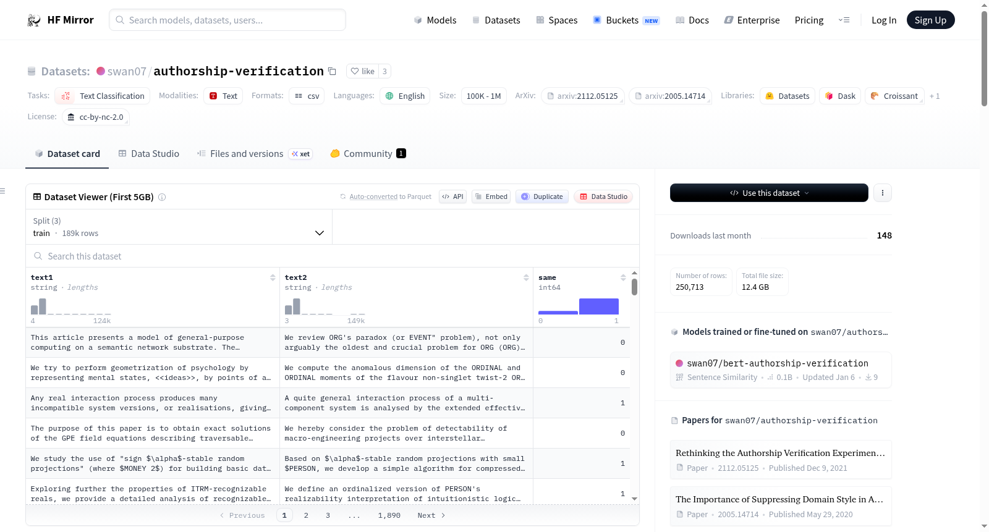
Task: Show the additional +1 libraries
Action: coord(935,96)
